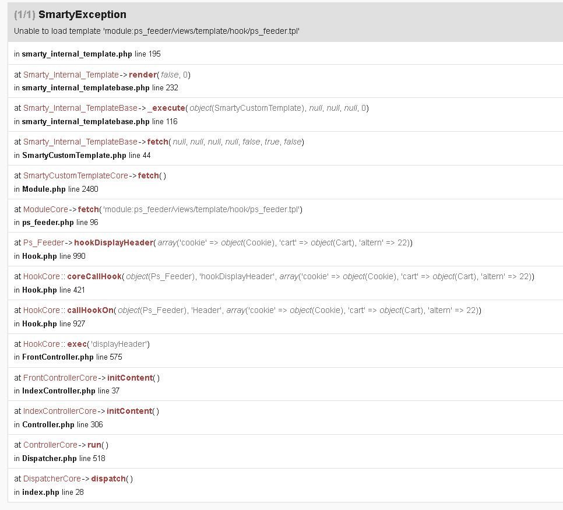Viewport: 563px width, 510px height.
Task: Click the DispatcherCore class name
Action: point(52,479)
